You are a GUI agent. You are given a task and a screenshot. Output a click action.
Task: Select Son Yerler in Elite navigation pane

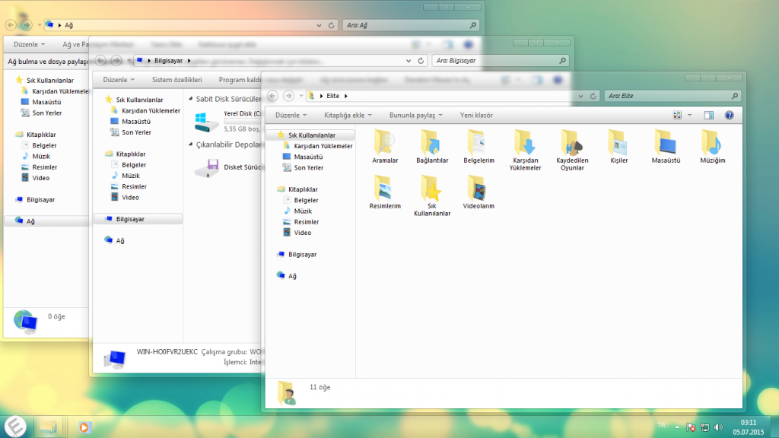pos(308,168)
